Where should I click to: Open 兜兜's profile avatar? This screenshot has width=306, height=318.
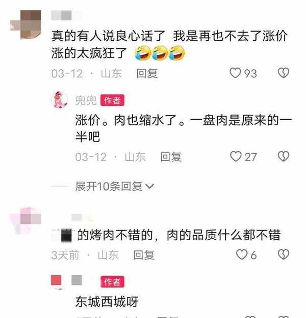coord(60,100)
